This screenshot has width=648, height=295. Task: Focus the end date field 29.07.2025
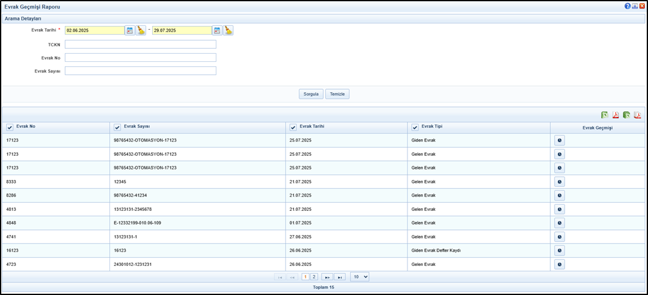[182, 30]
